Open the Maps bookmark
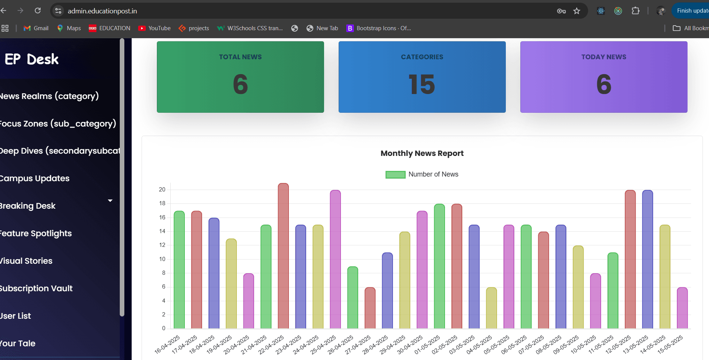 [x=68, y=28]
